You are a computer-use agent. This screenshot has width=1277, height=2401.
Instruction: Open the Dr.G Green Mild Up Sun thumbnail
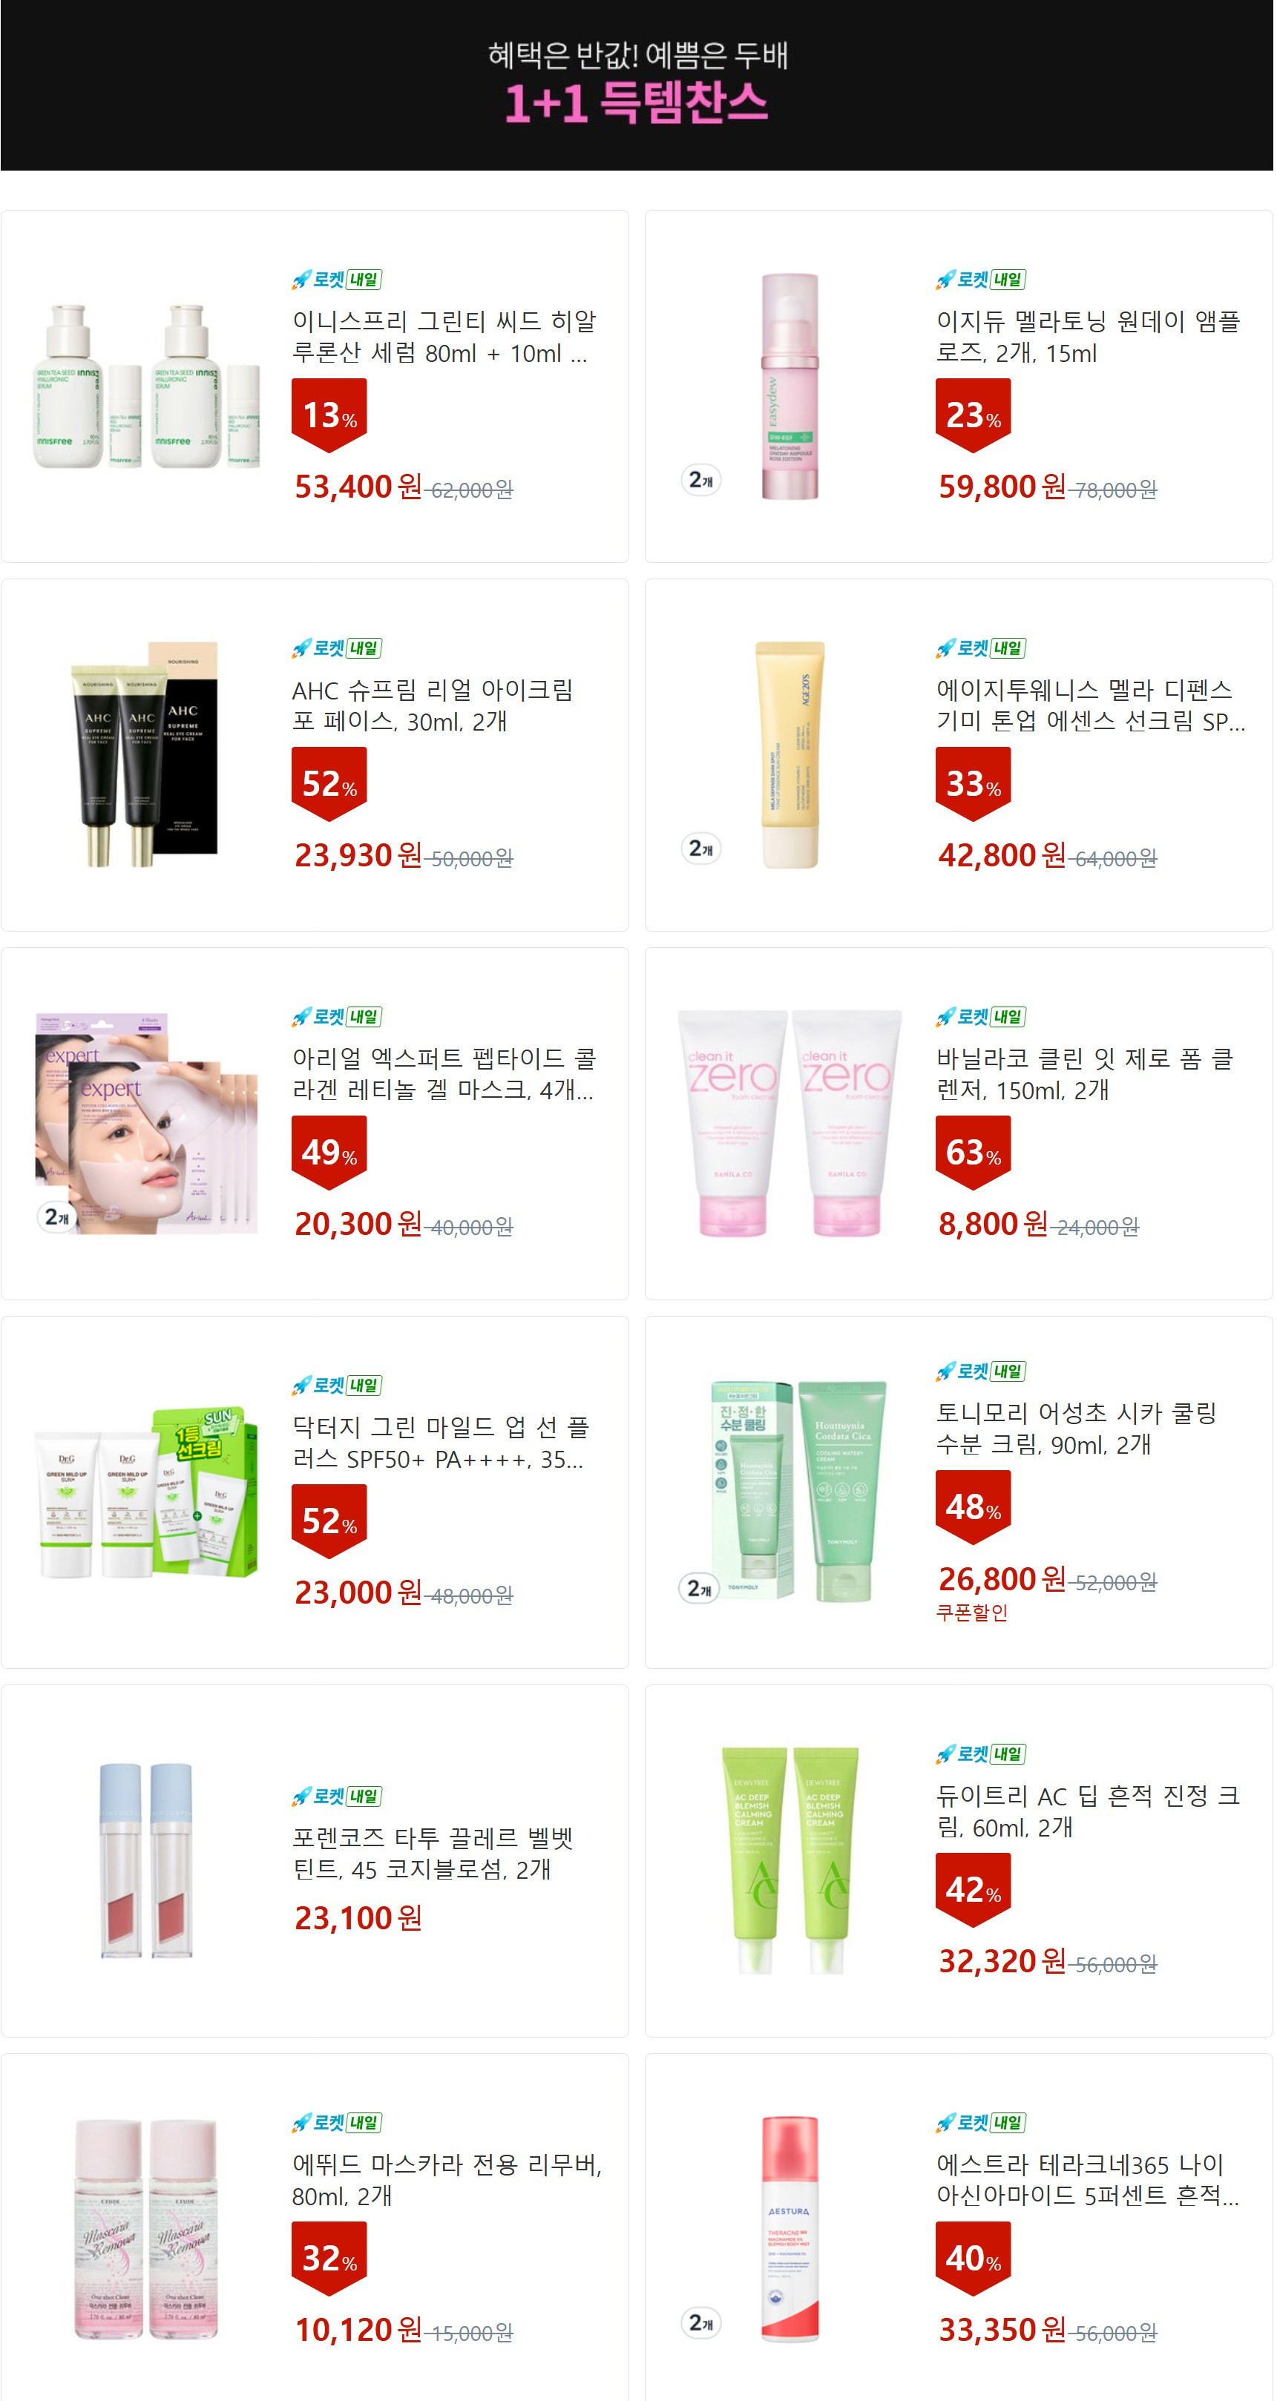[146, 1492]
